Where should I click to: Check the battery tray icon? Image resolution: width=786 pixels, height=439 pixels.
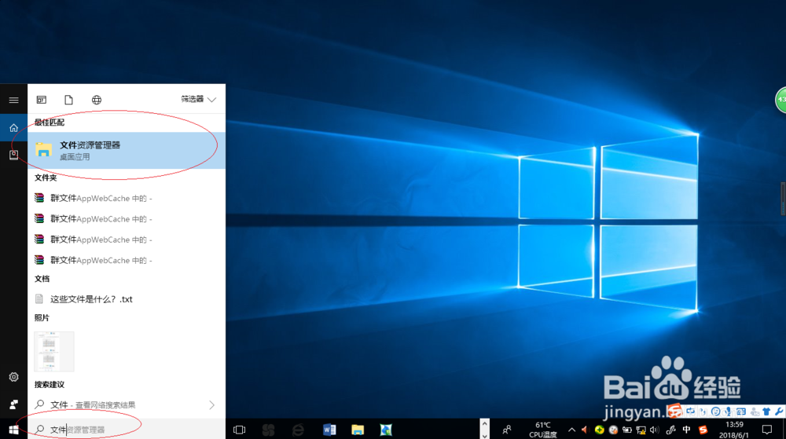(626, 430)
